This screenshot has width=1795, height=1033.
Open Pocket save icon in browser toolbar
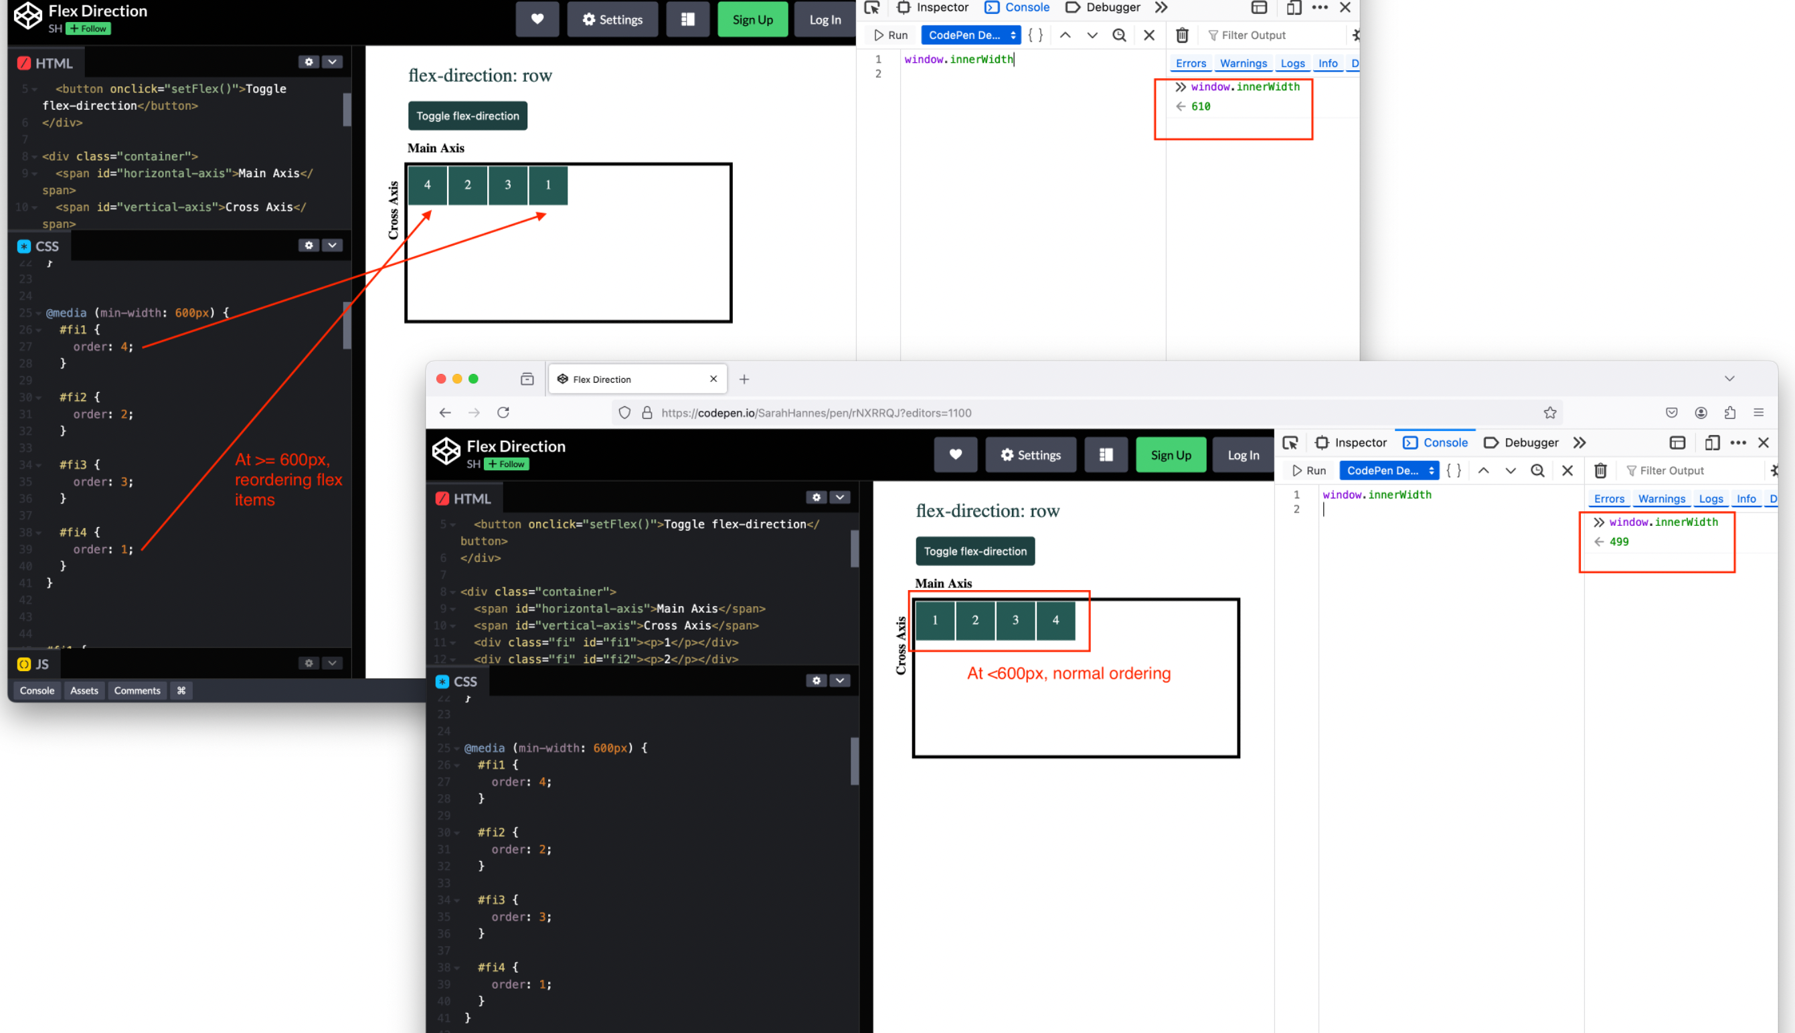tap(1672, 412)
